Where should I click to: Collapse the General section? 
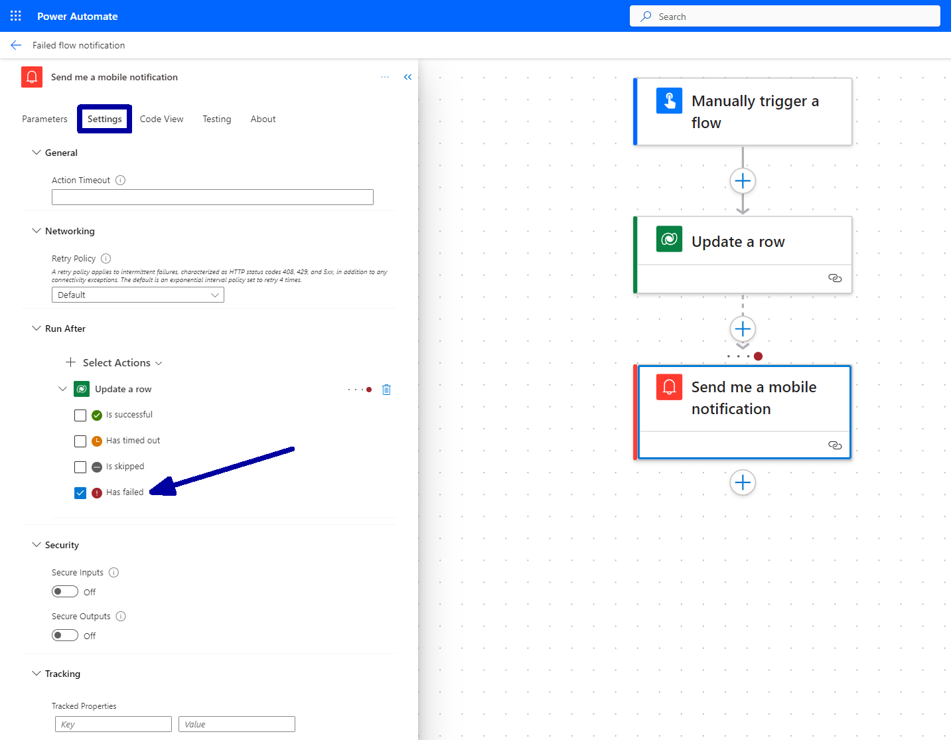point(37,153)
